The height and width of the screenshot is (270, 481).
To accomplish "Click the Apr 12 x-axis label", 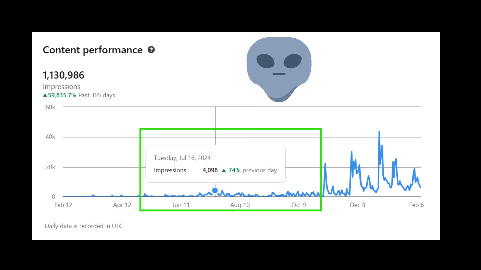I will pos(122,205).
